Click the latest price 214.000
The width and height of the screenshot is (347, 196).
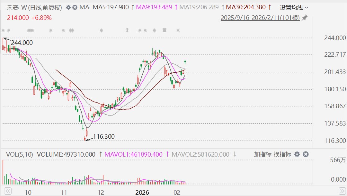(x=18, y=18)
